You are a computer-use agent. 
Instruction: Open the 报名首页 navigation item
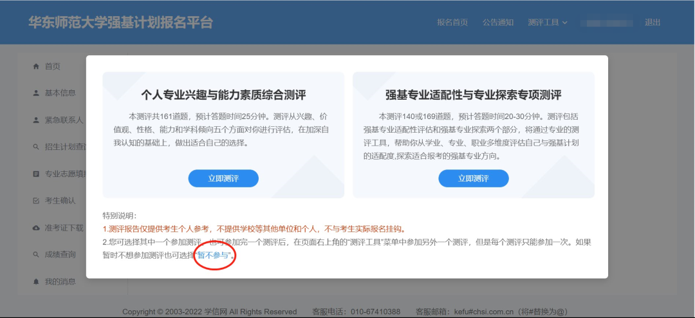tap(452, 23)
